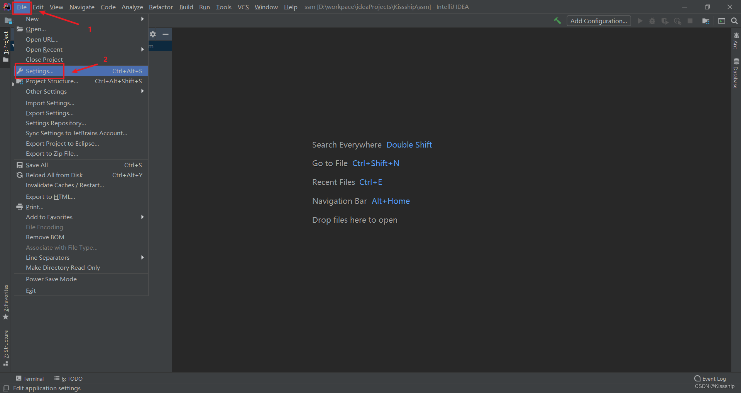Choose Export to Zip File...
Image resolution: width=741 pixels, height=393 pixels.
(81, 153)
